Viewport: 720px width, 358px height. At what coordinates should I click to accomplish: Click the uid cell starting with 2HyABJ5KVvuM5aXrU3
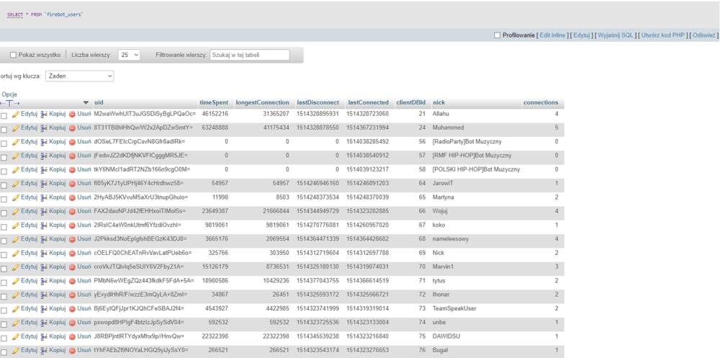click(x=140, y=197)
